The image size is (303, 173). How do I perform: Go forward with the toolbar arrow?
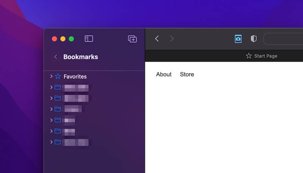point(172,39)
